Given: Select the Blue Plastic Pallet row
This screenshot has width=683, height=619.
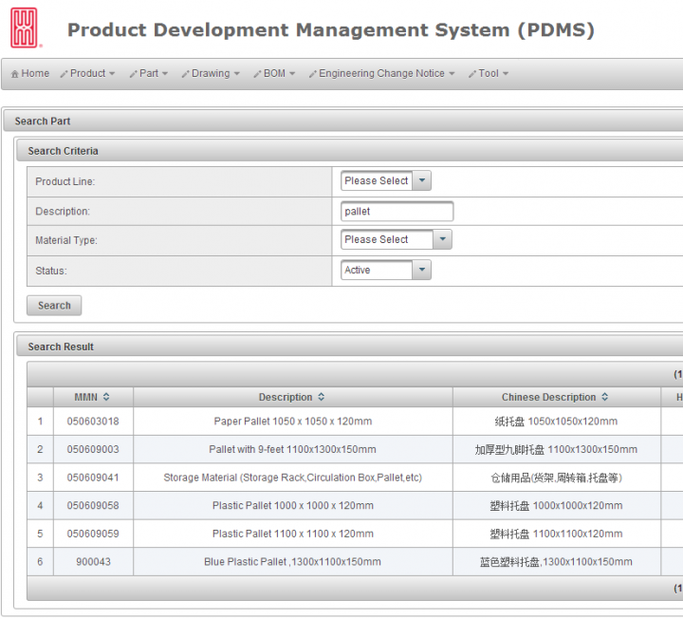Looking at the screenshot, I should (x=292, y=561).
